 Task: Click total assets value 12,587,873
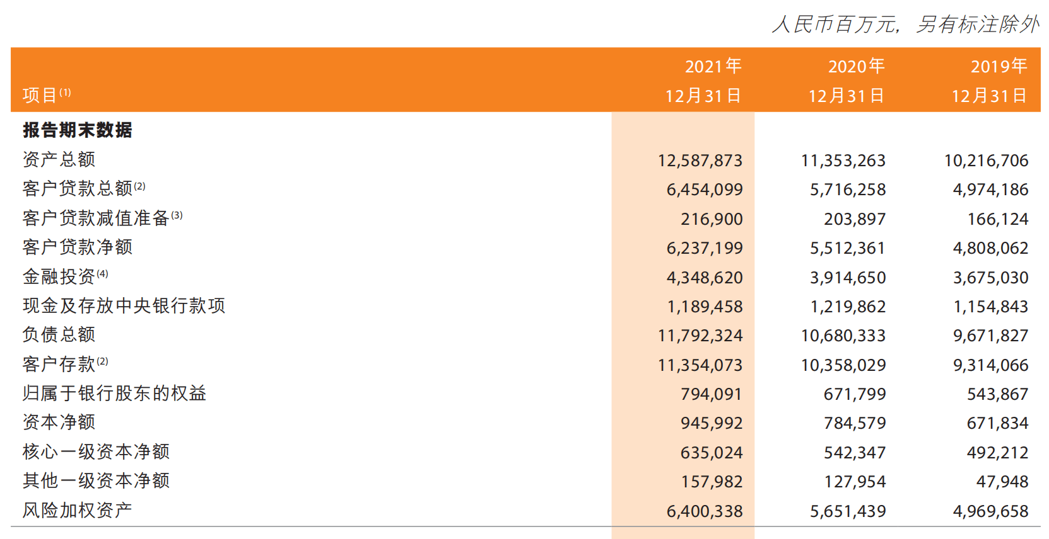point(700,161)
